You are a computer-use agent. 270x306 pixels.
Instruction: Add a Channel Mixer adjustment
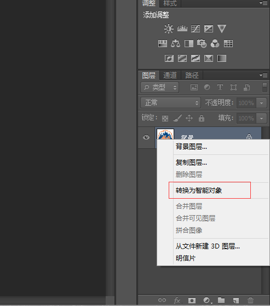coord(215,44)
